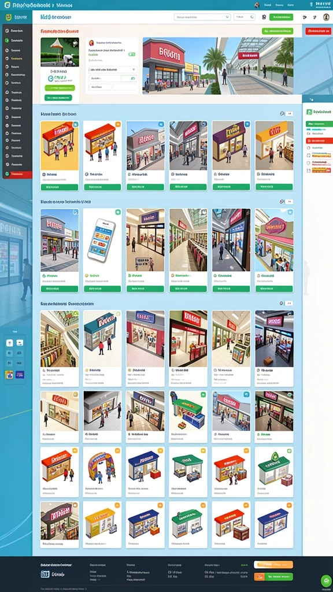Click the green button under the first store card

(60, 187)
